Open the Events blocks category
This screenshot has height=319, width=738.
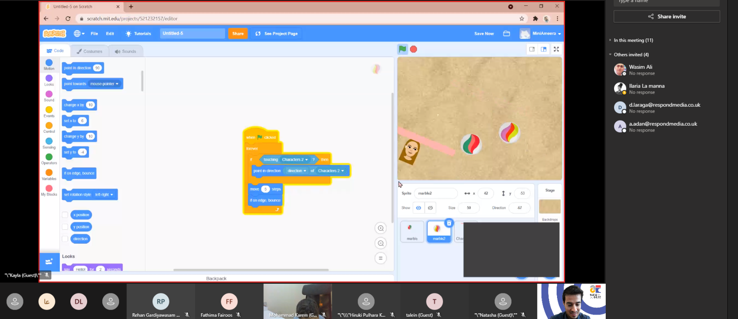49,112
